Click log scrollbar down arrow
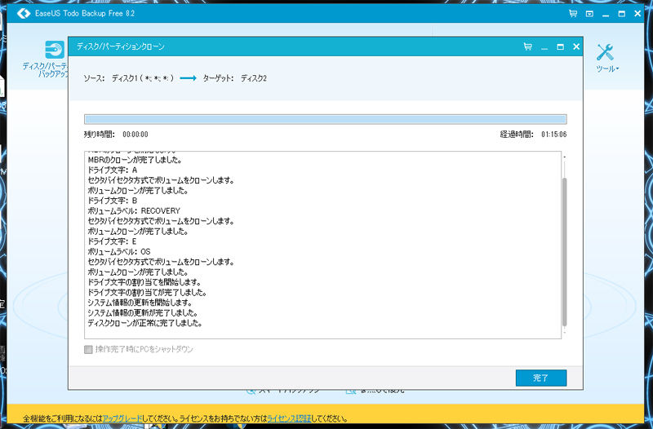Image resolution: width=653 pixels, height=429 pixels. [565, 333]
